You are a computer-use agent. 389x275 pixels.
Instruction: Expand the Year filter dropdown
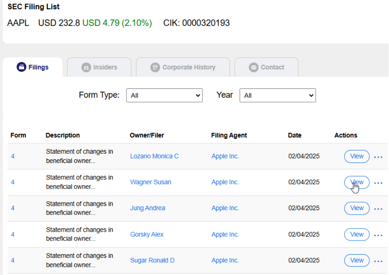(277, 96)
